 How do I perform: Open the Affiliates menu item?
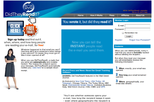click(125, 15)
